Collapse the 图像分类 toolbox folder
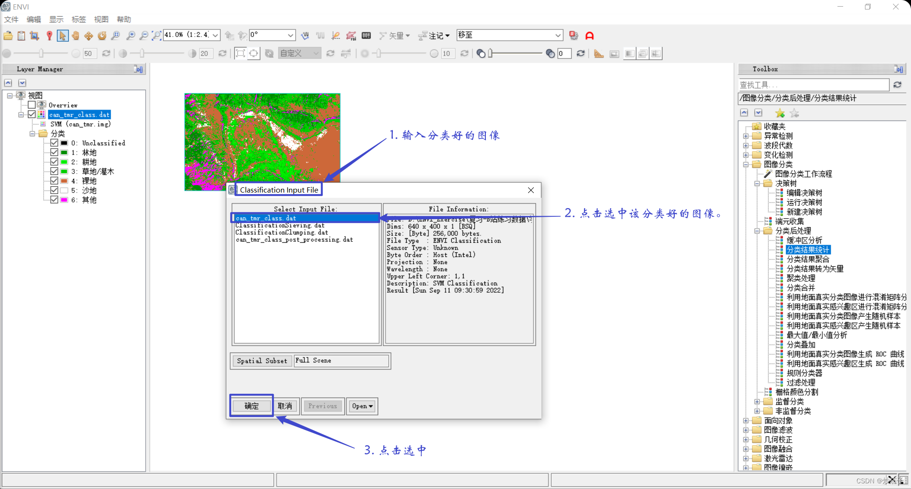This screenshot has width=911, height=489. click(745, 165)
